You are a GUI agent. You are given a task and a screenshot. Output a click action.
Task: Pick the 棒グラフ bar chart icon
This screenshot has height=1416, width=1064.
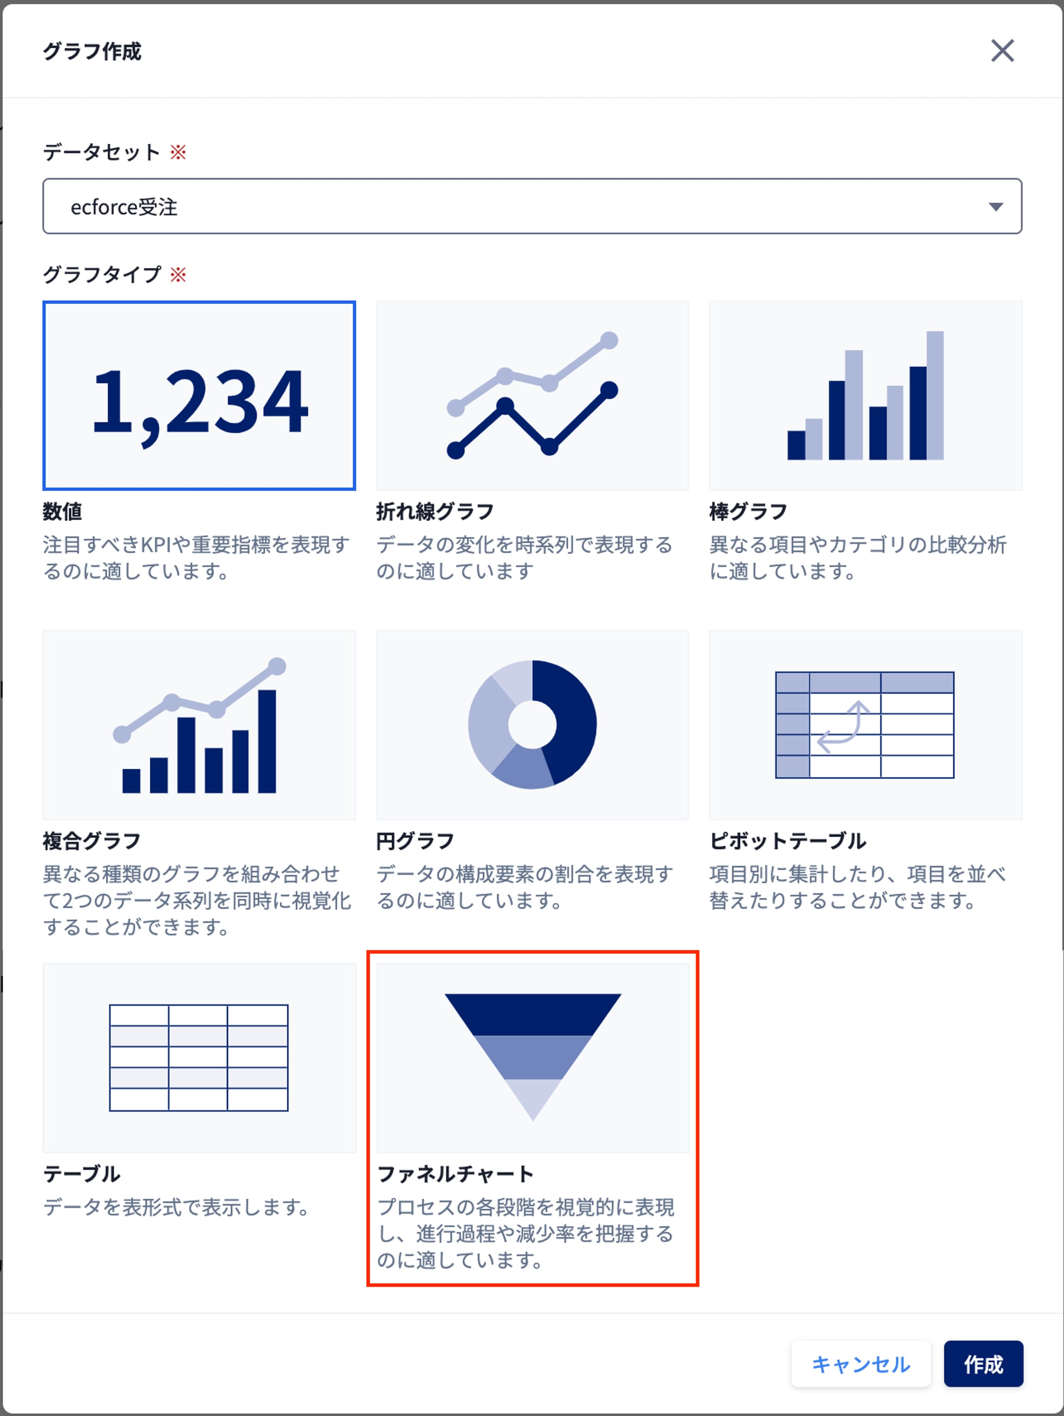pos(865,395)
